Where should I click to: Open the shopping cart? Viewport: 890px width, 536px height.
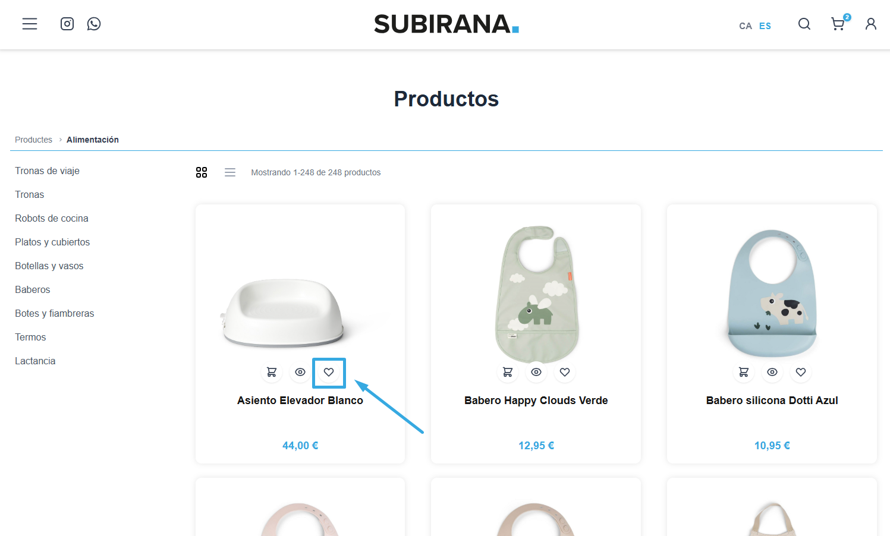(838, 24)
